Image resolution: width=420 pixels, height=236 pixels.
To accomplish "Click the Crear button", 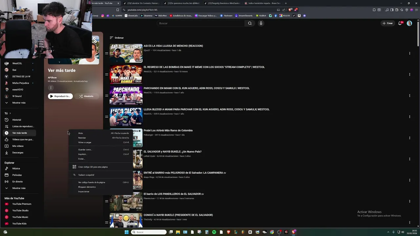I will [x=387, y=23].
